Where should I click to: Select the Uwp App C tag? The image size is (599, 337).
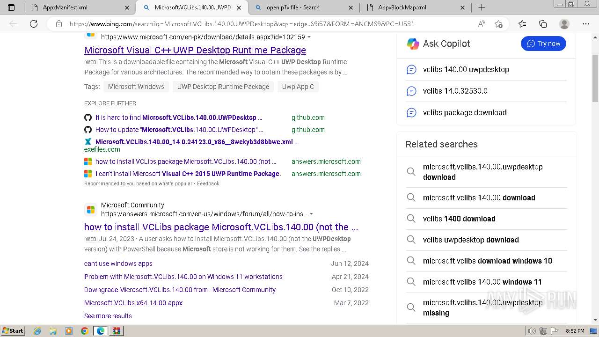pos(298,87)
